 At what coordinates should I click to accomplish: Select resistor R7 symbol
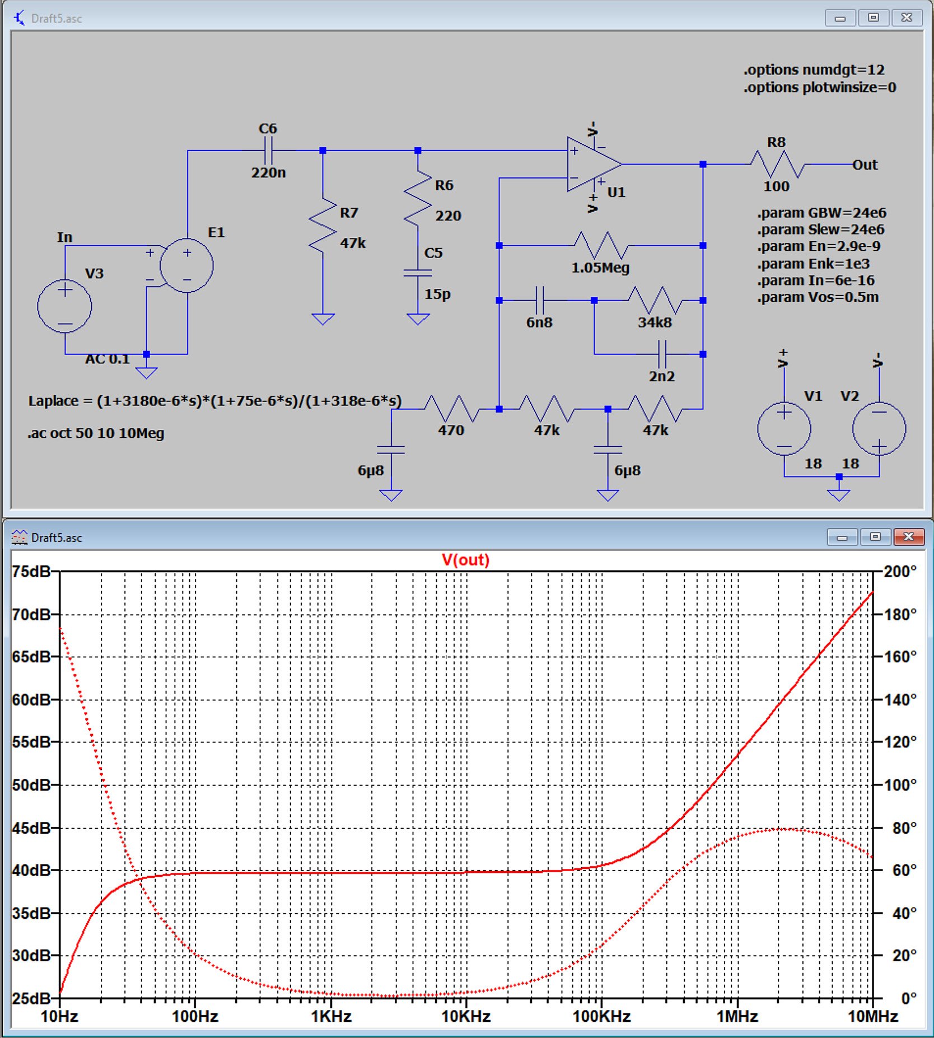(x=323, y=225)
